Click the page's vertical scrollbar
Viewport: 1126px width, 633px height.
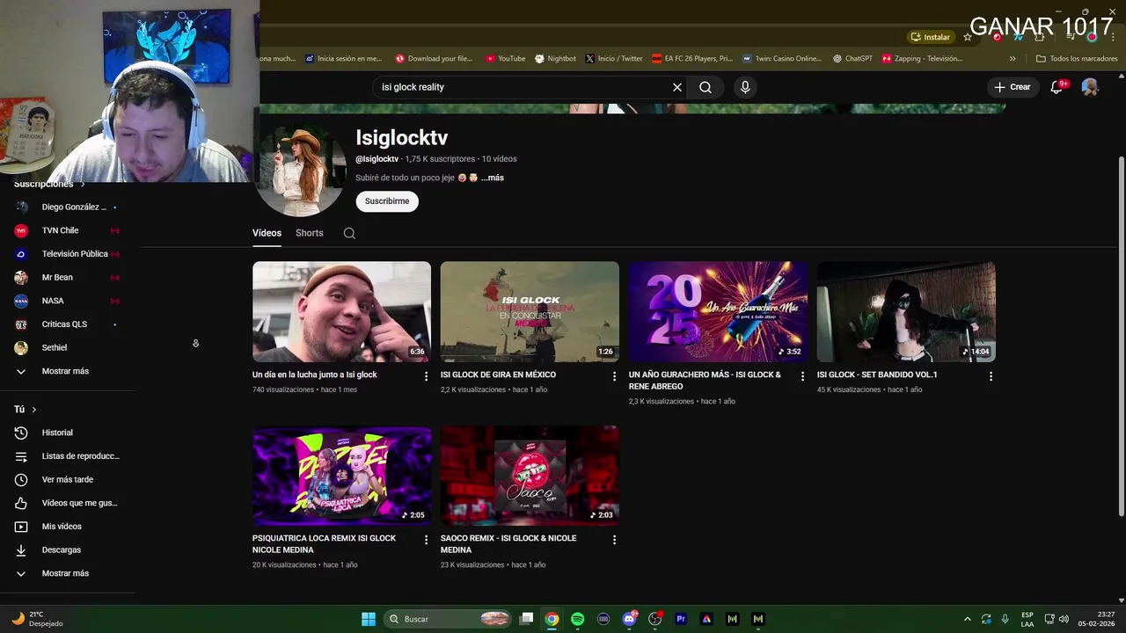pos(1121,337)
